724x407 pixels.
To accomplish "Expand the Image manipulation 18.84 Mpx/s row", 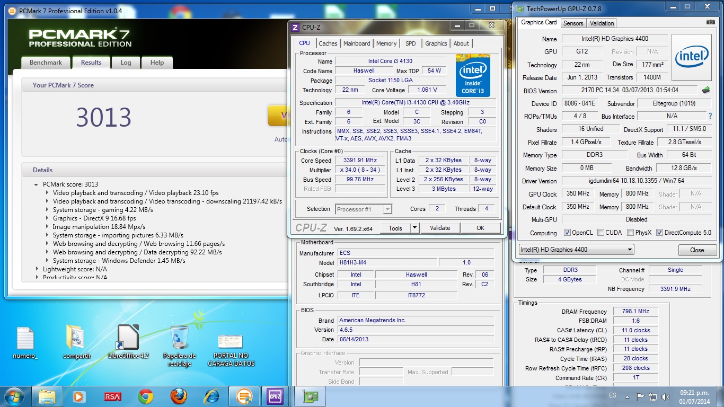I will (x=47, y=227).
